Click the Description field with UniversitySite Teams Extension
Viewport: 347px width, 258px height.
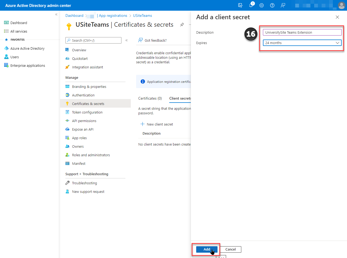coord(302,32)
